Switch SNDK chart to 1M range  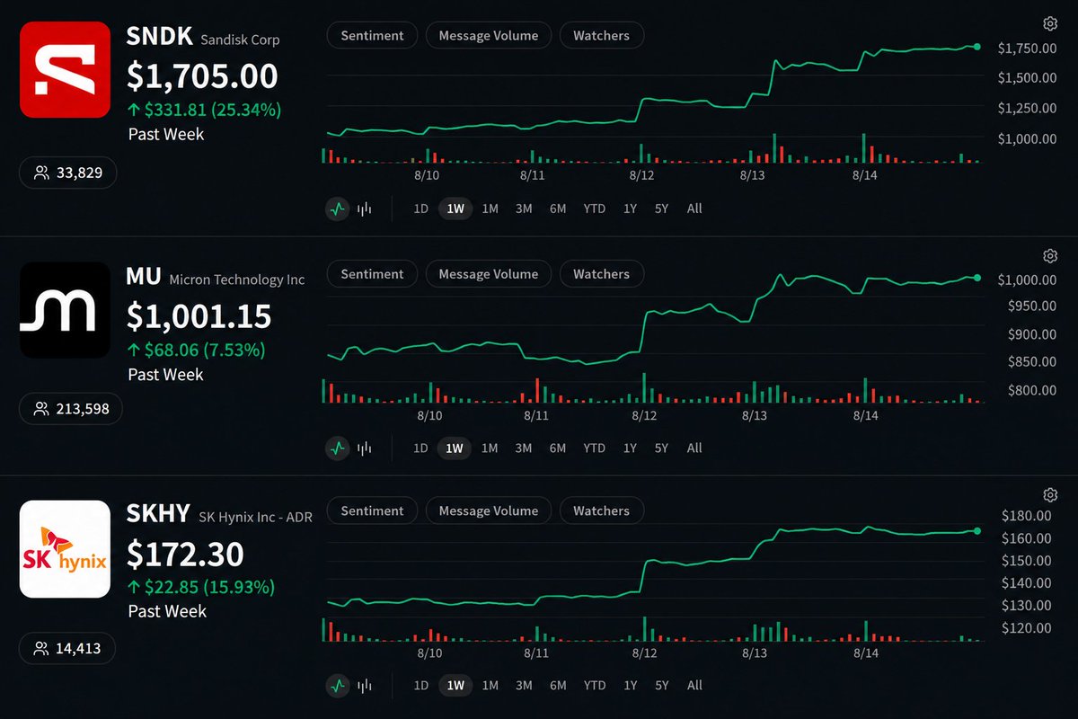490,209
